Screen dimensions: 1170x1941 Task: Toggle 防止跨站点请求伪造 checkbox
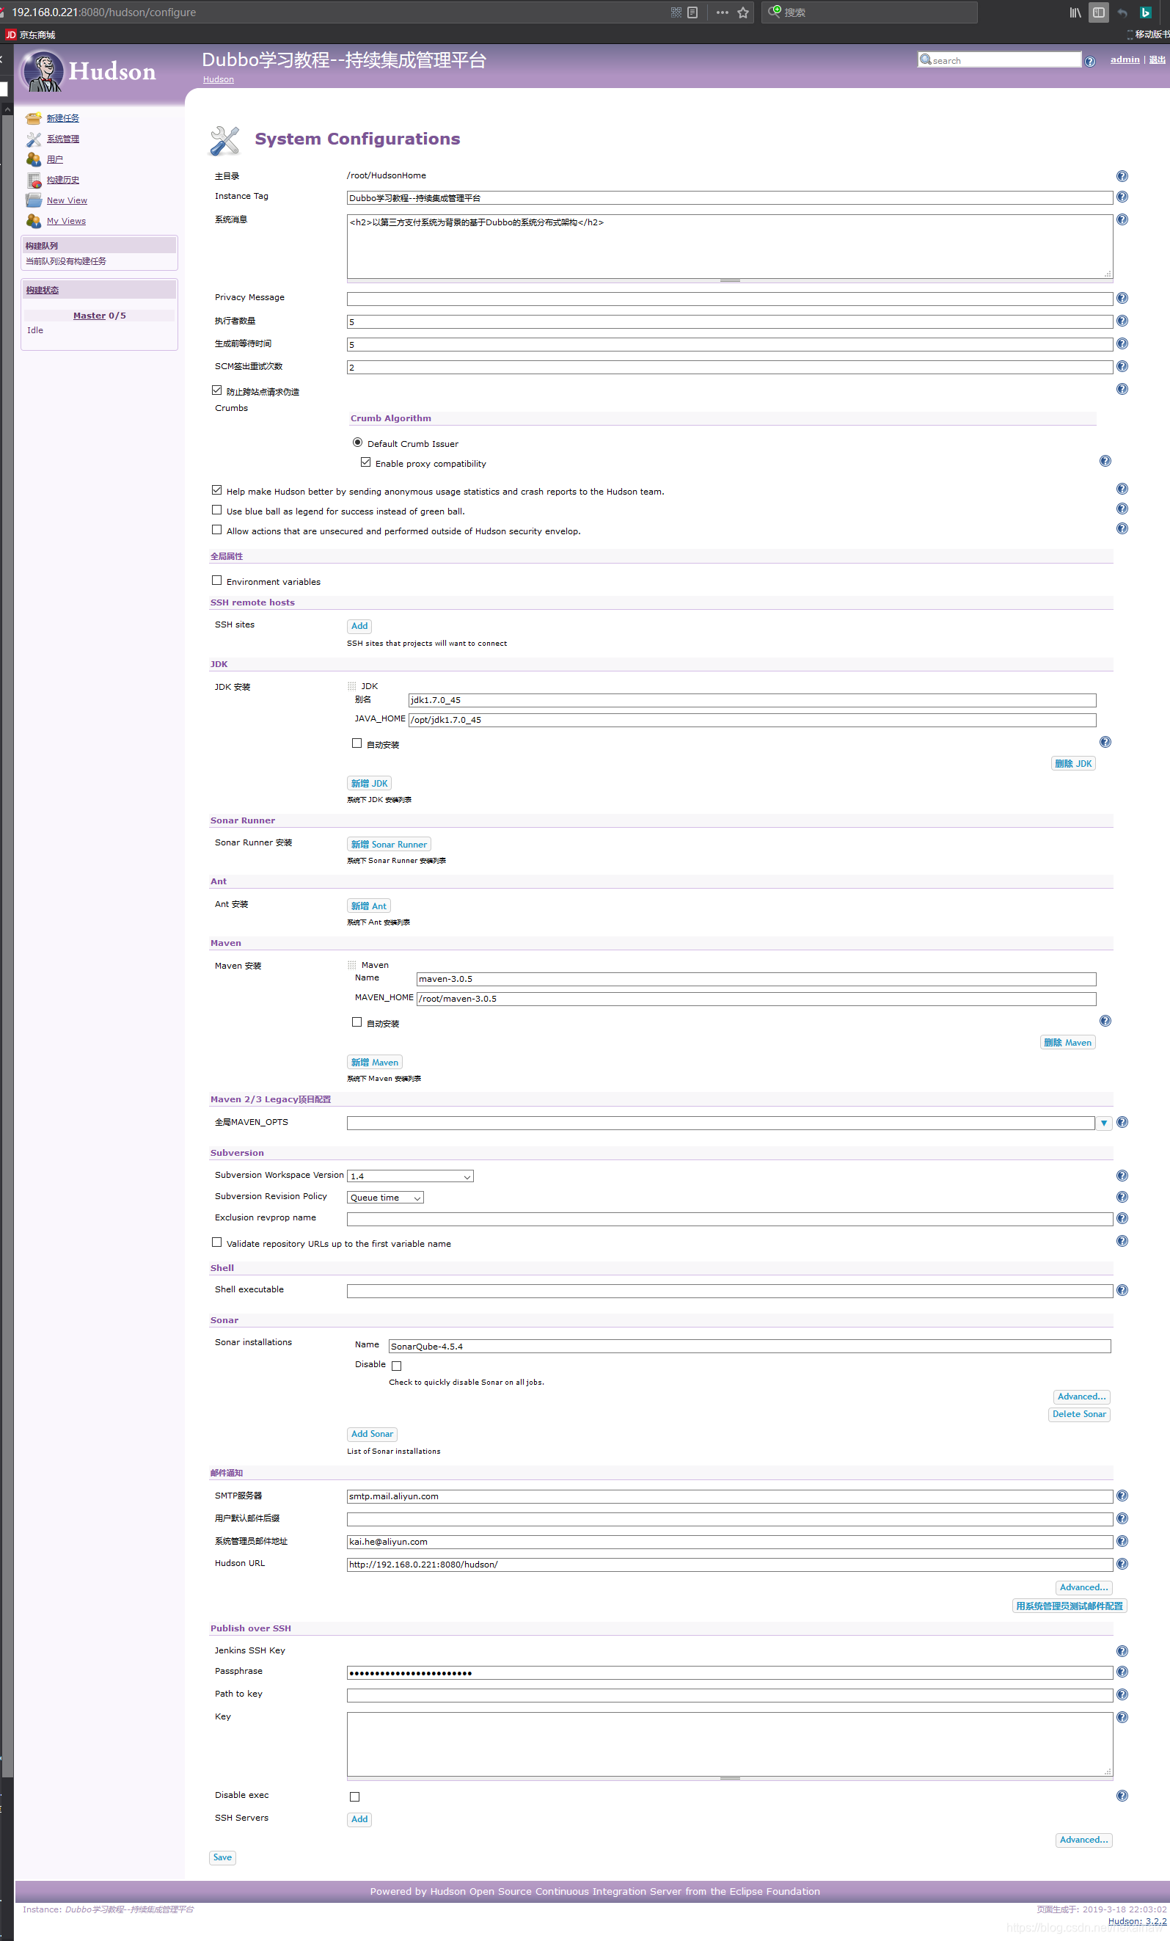pos(216,390)
